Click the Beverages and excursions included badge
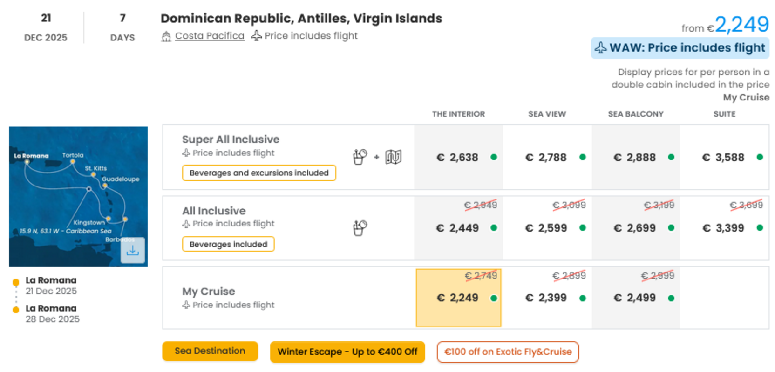 click(259, 173)
